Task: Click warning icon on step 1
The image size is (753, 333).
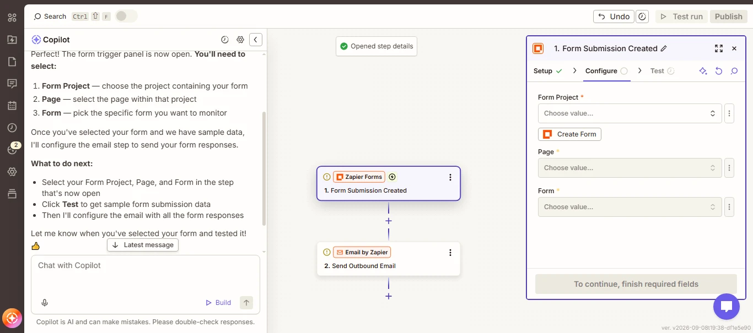Action: click(x=327, y=177)
